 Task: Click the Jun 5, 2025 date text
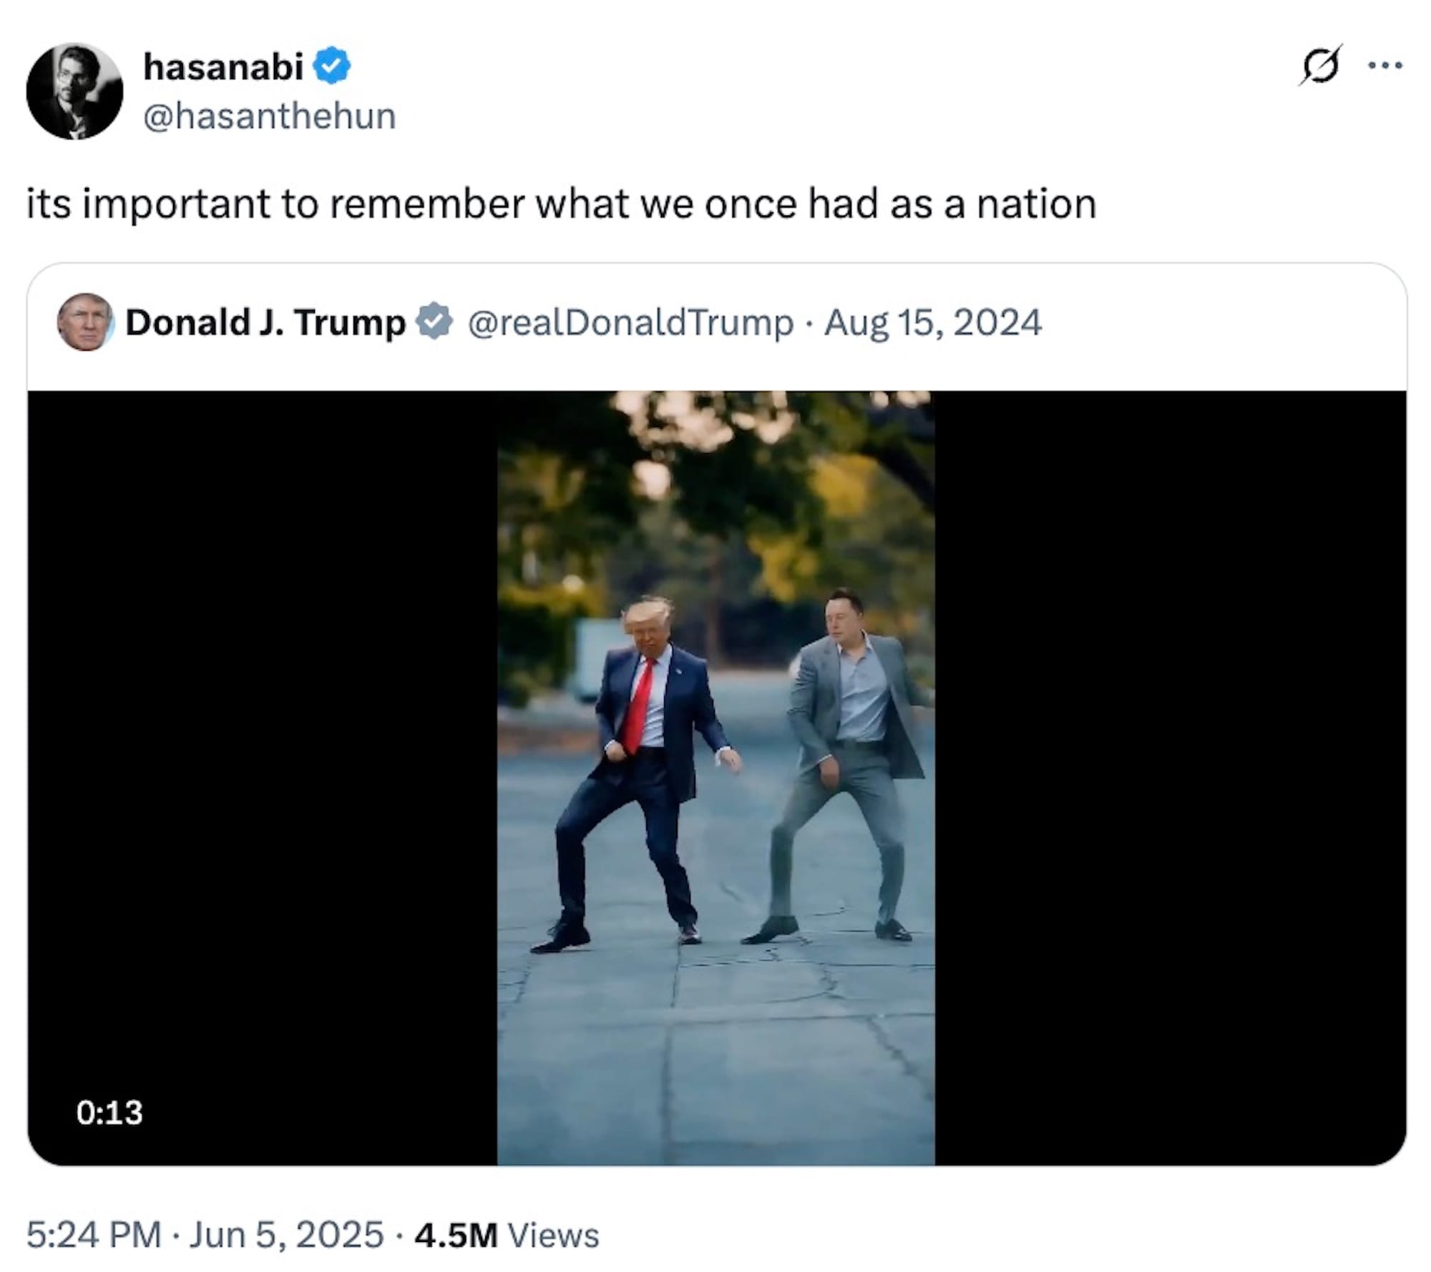(286, 1236)
